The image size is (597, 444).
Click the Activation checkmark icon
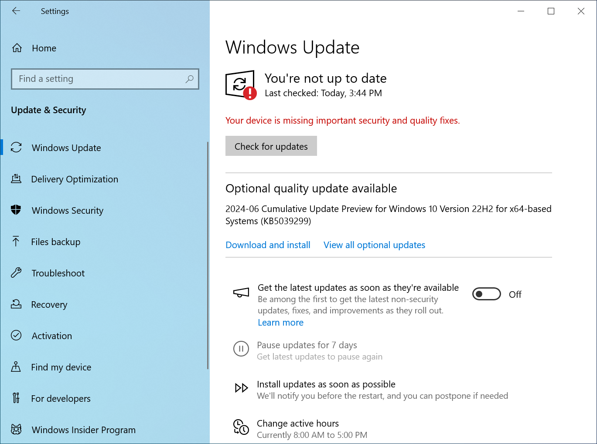(x=16, y=335)
